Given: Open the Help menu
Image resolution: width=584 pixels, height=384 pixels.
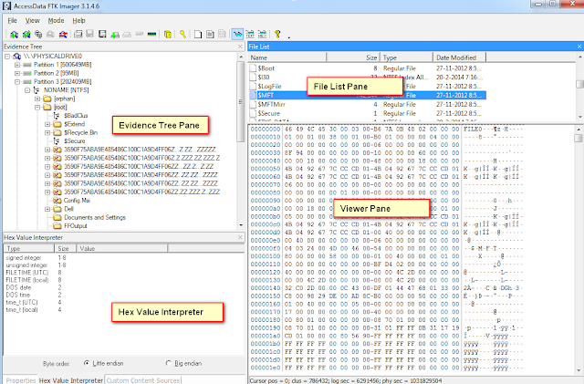Looking at the screenshot, I should (78, 20).
